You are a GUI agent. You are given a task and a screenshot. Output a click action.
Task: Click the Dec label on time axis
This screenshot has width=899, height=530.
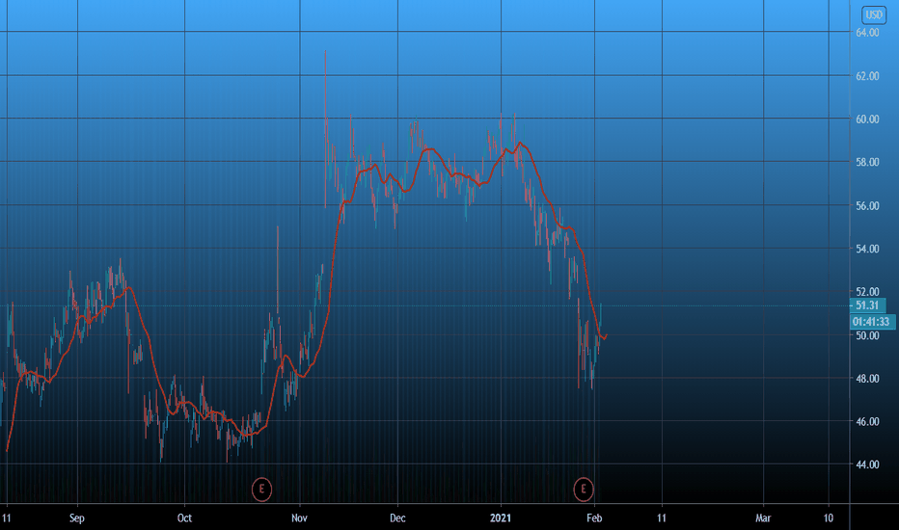[397, 518]
